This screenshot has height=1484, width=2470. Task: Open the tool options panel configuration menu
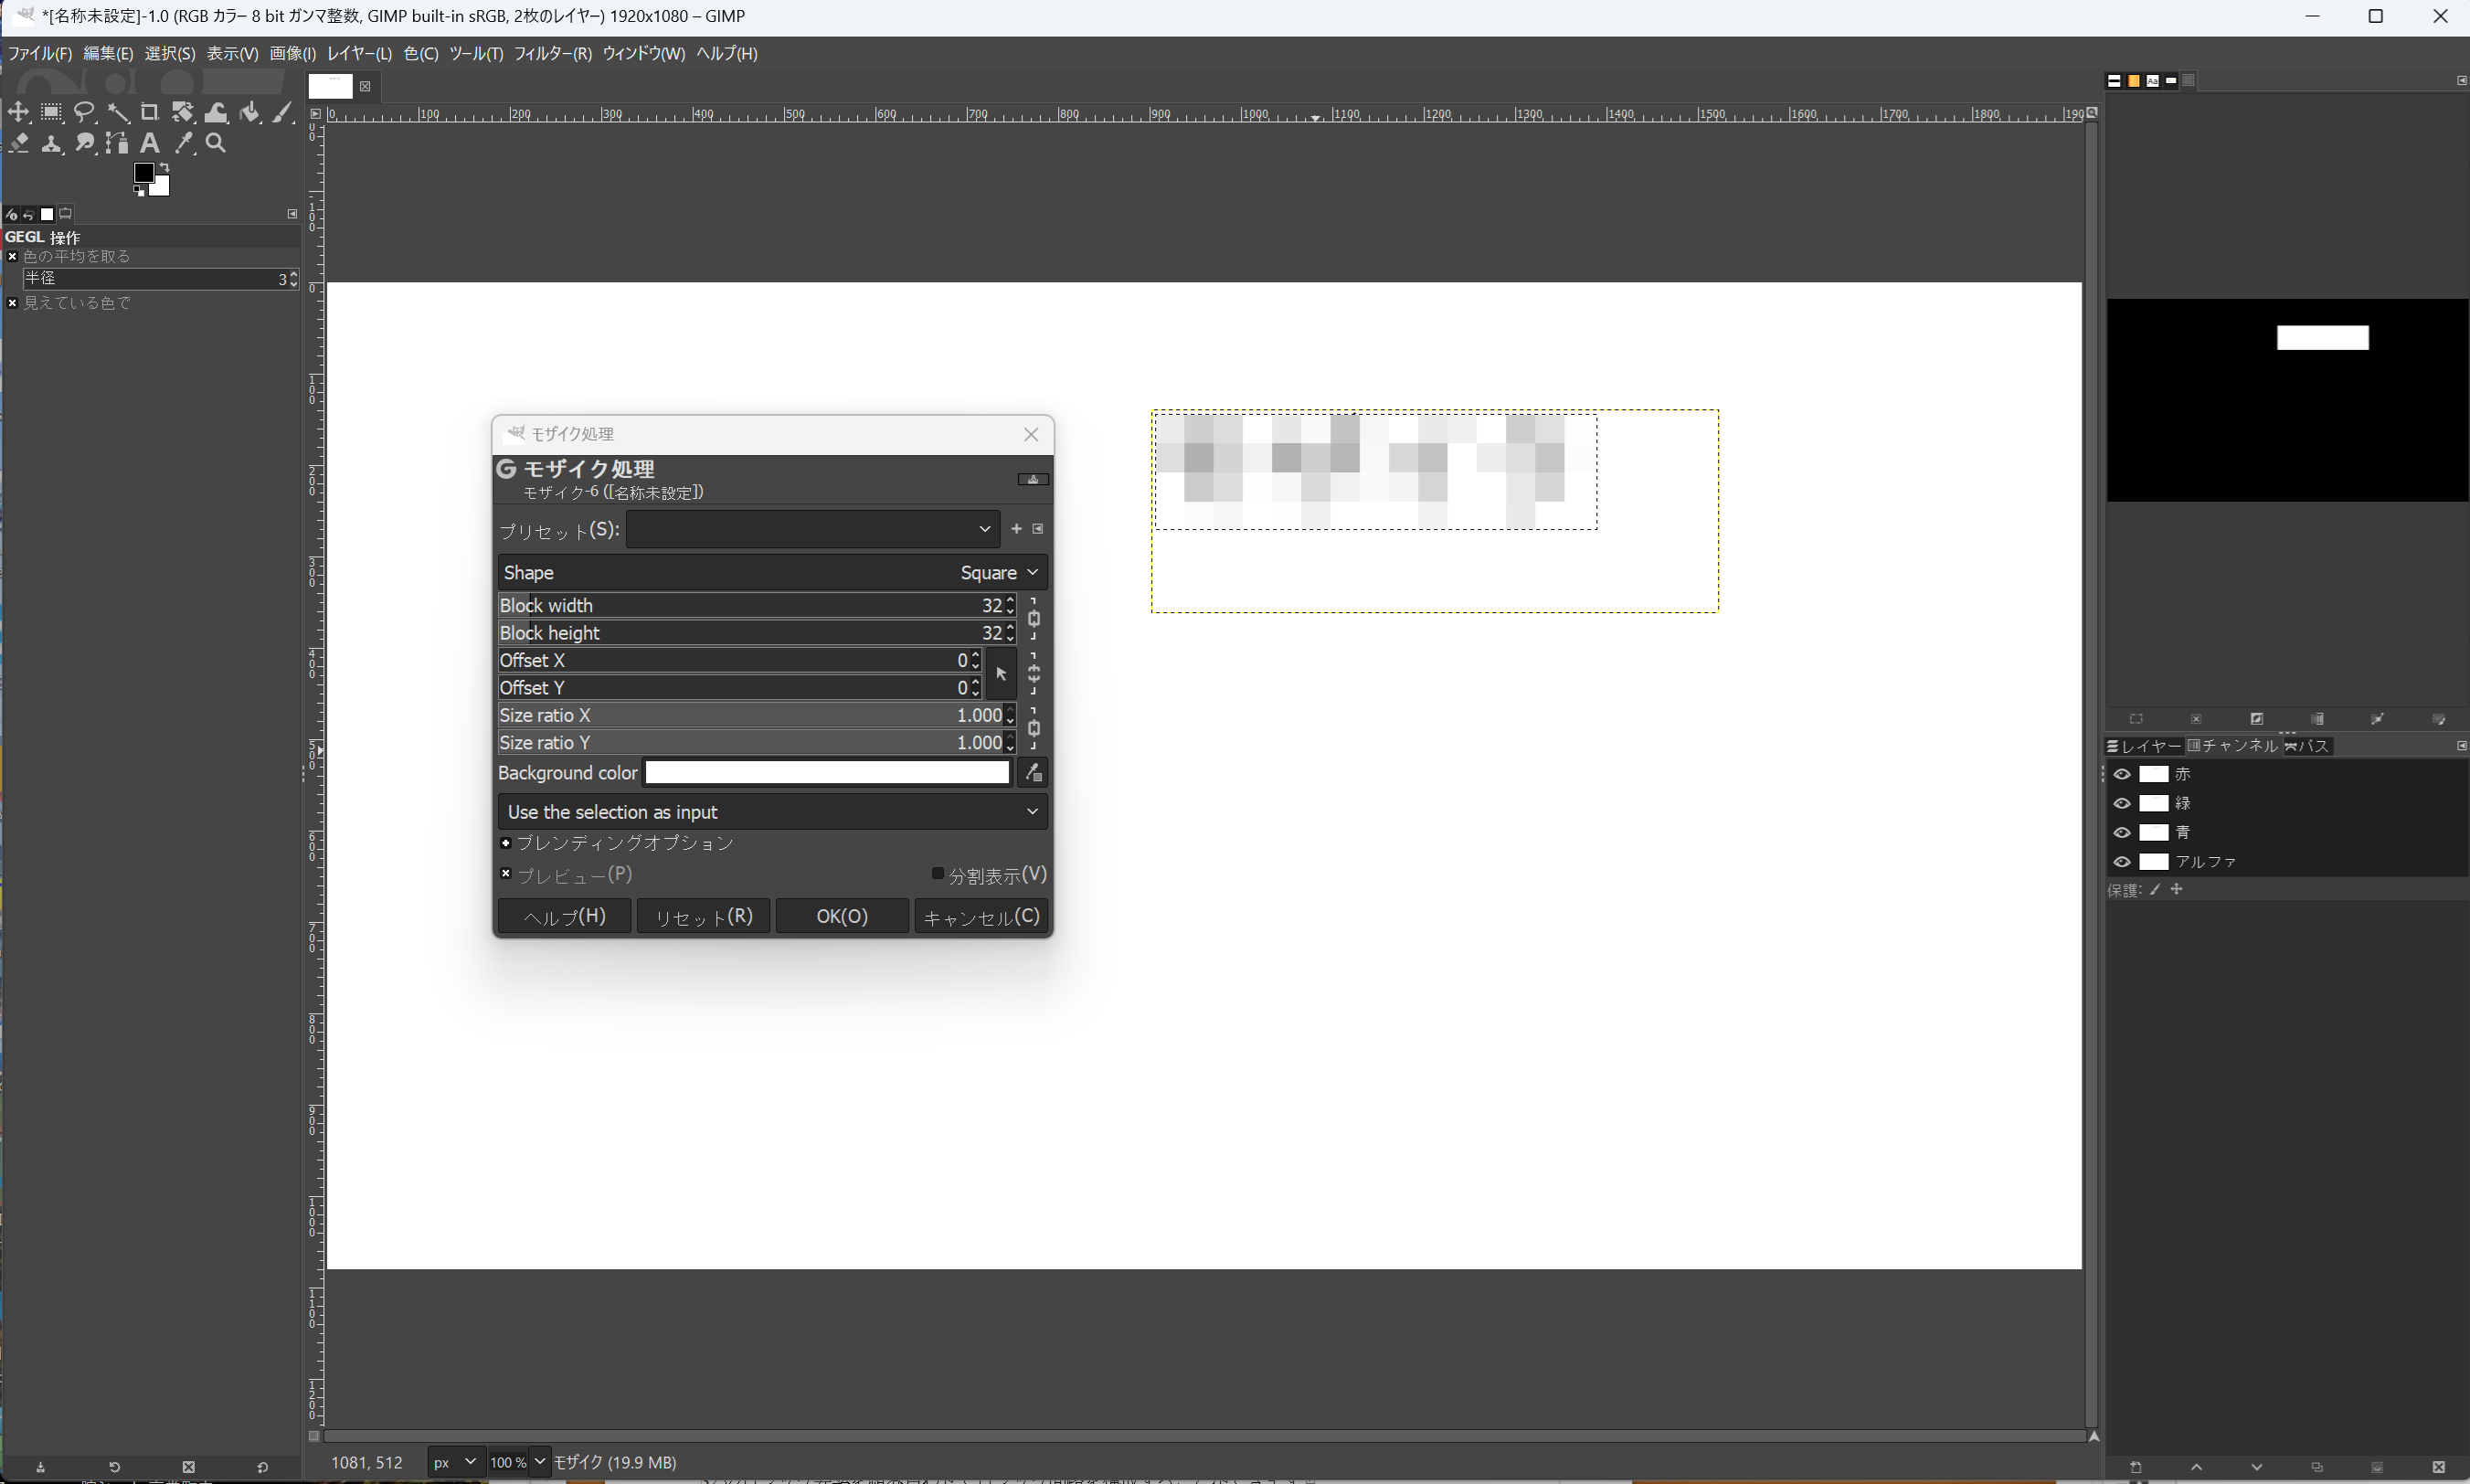(x=292, y=214)
